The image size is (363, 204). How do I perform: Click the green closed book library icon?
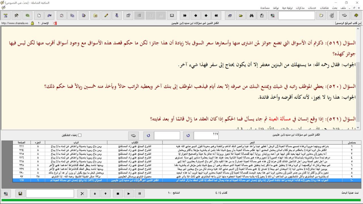click(356, 16)
